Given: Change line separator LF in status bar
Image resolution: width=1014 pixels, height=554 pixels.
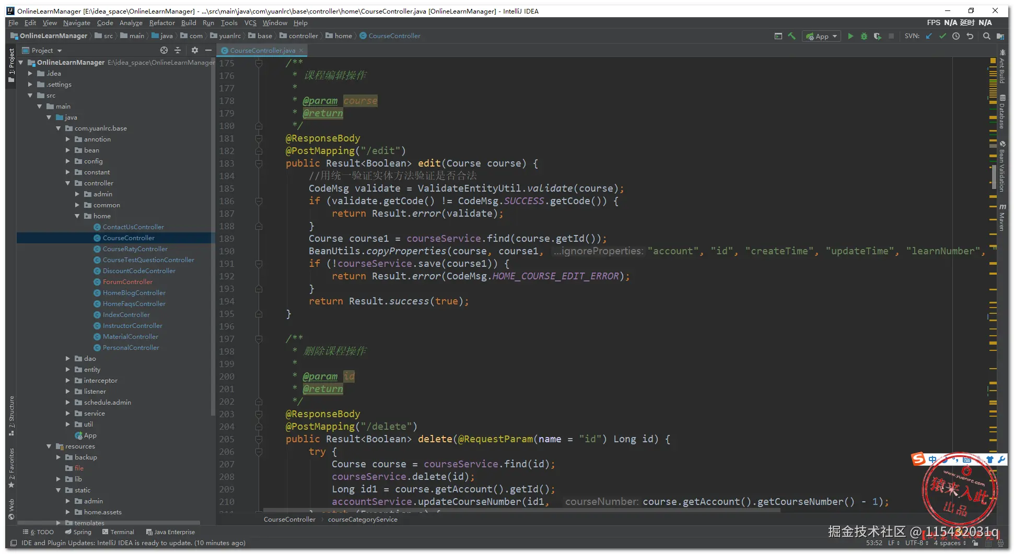Looking at the screenshot, I should [x=894, y=543].
